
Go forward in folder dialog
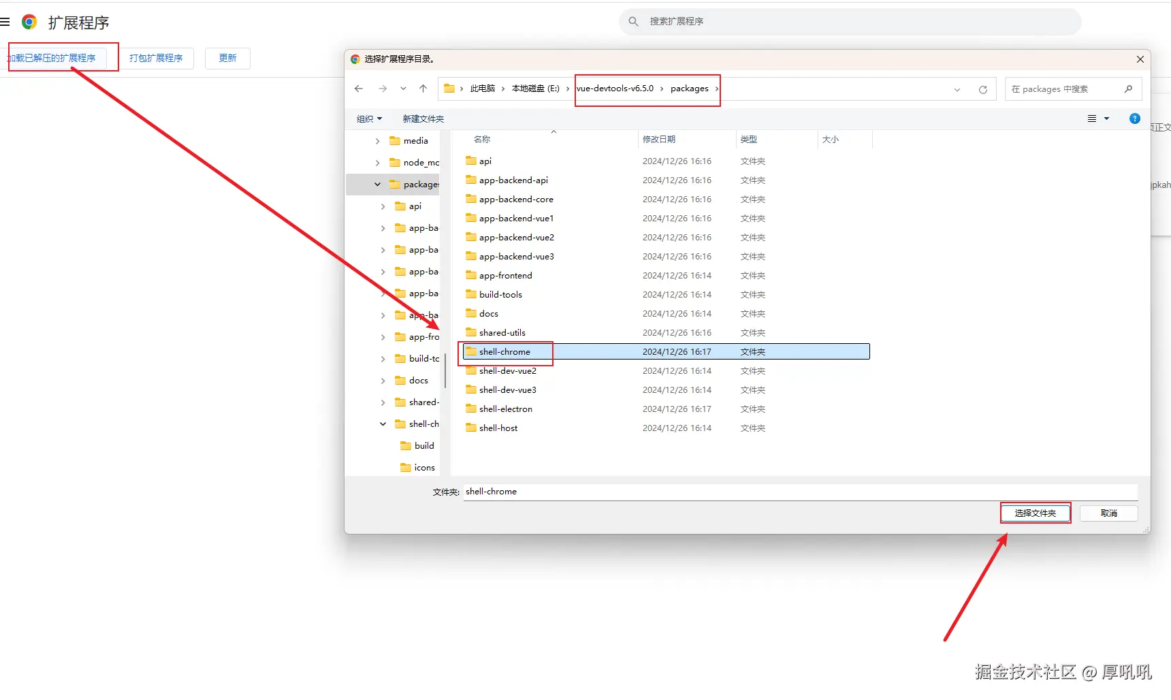pos(383,89)
